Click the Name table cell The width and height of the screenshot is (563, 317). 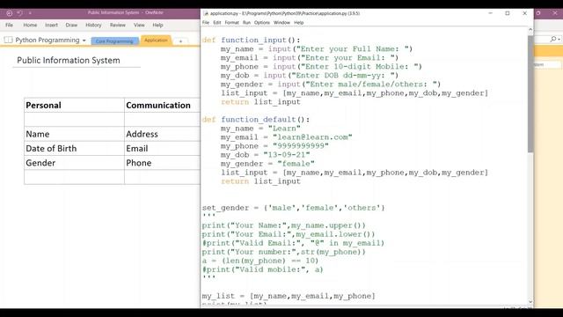[x=74, y=134]
